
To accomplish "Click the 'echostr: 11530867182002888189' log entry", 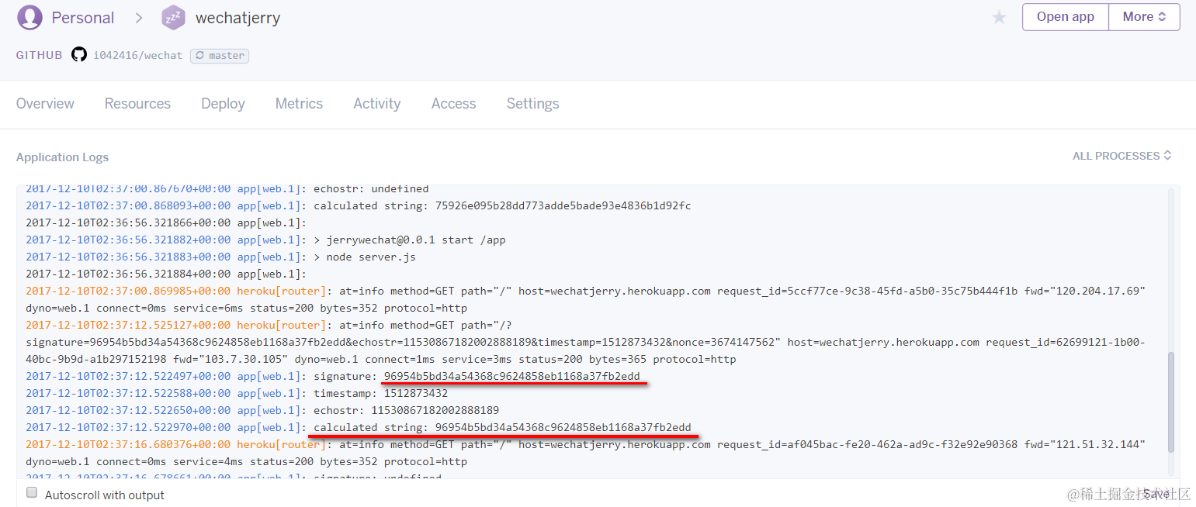I will 262,410.
